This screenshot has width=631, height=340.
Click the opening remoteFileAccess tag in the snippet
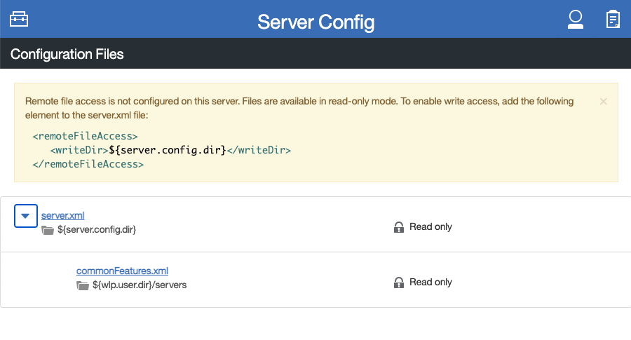click(x=86, y=135)
